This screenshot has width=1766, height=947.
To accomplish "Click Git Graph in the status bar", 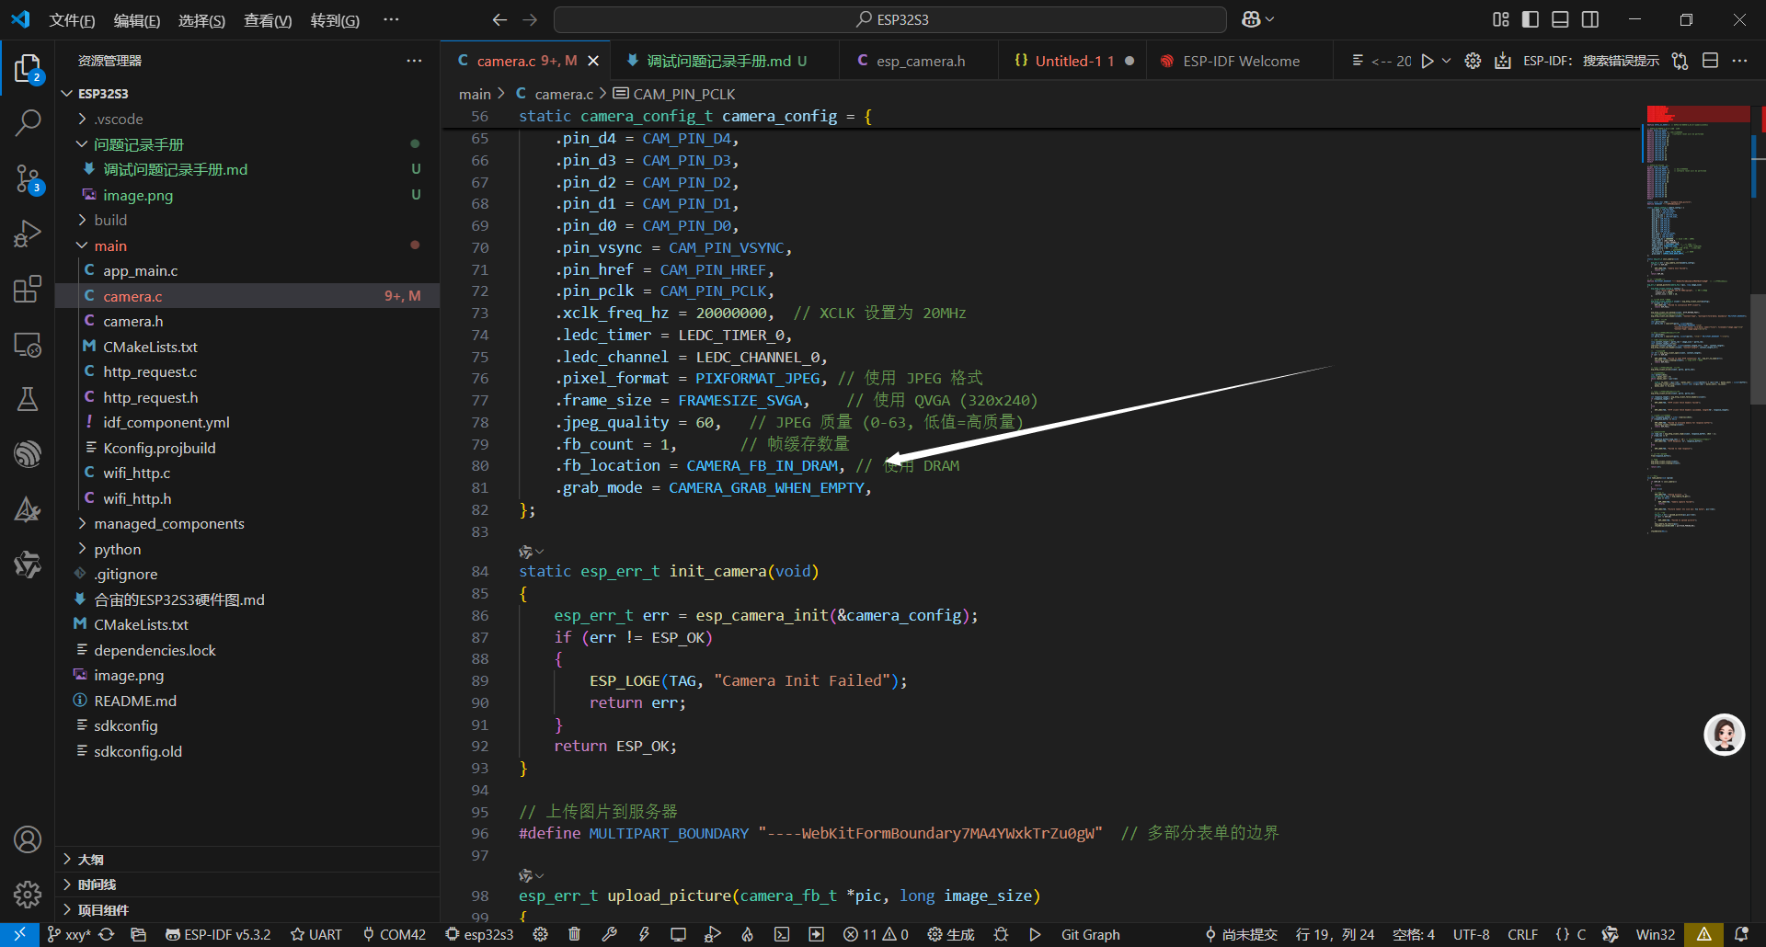I will (x=1090, y=934).
